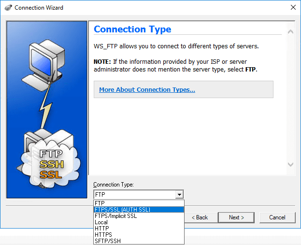Screen dimensions: 301x245
Task: Click the Connection Type heading text
Action: point(132,29)
